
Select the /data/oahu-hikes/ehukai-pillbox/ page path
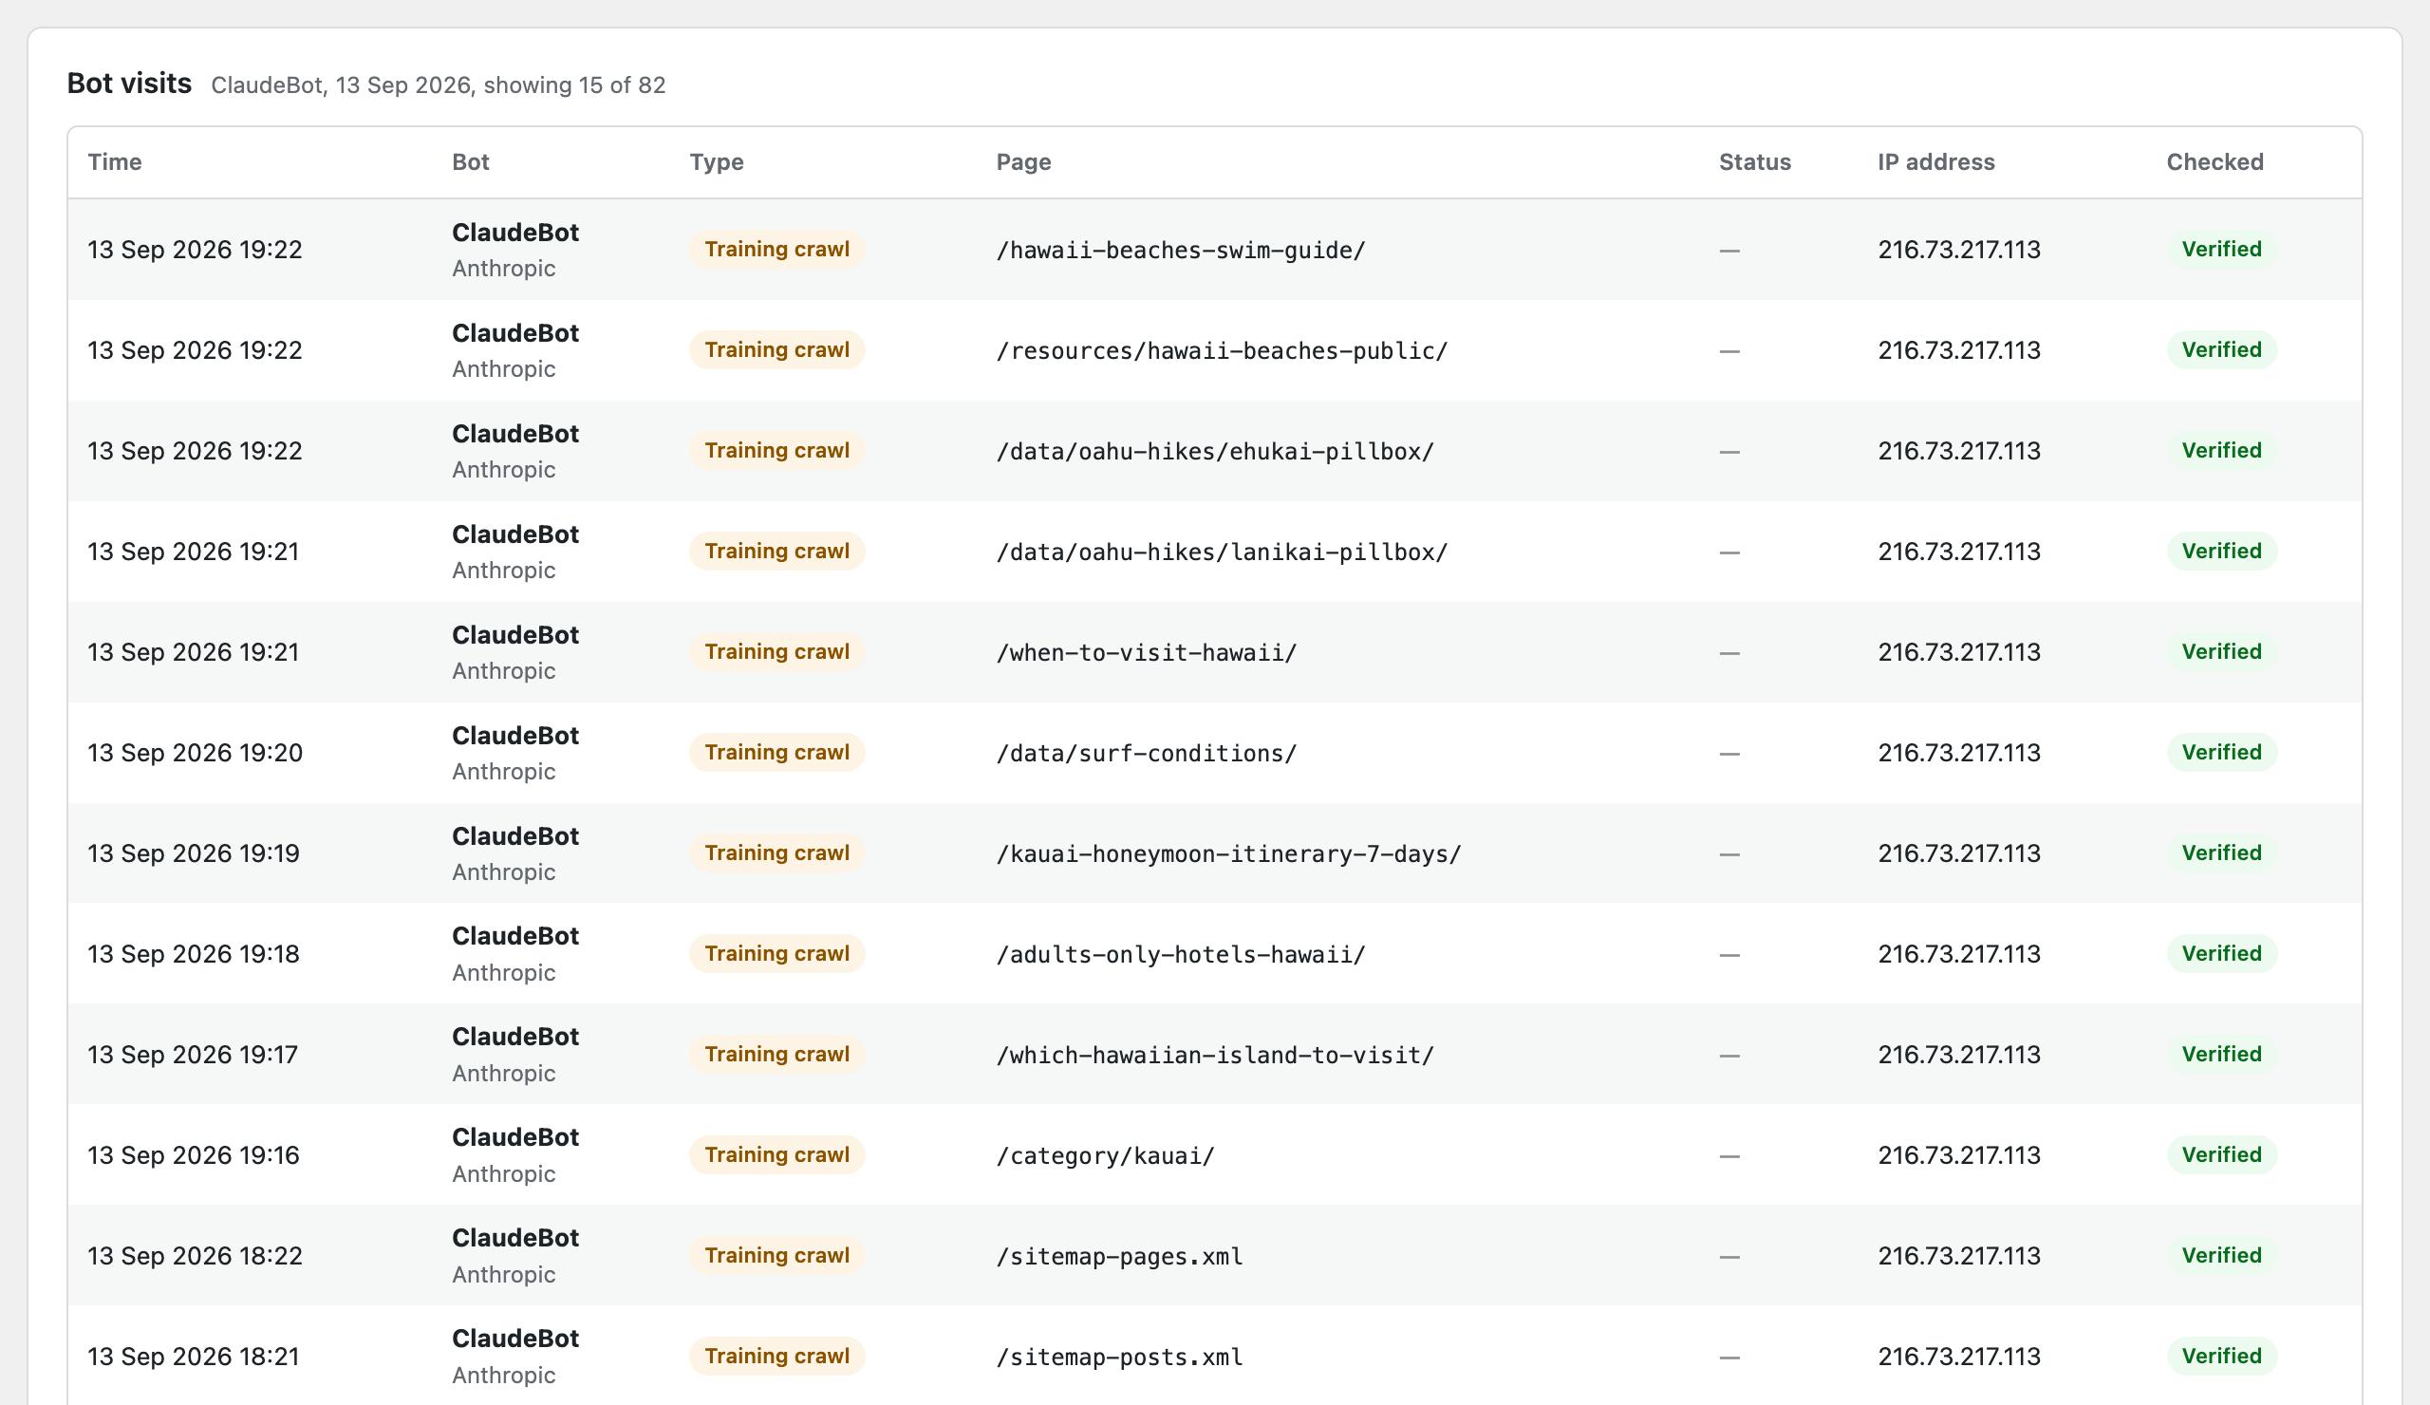pyautogui.click(x=1215, y=451)
